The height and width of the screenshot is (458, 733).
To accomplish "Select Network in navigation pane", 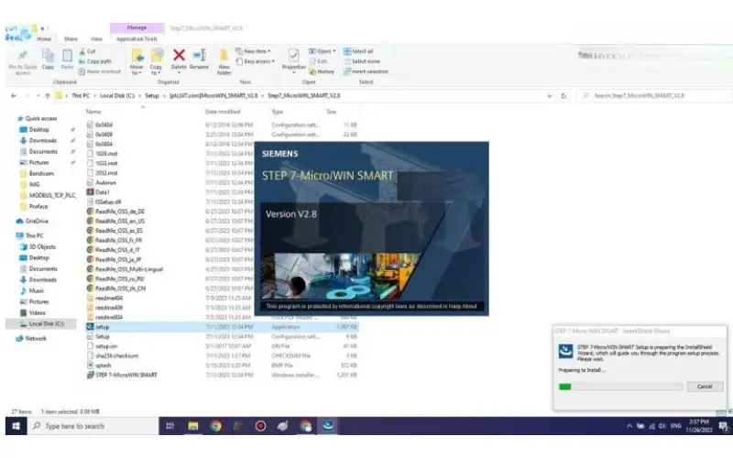I will [36, 338].
